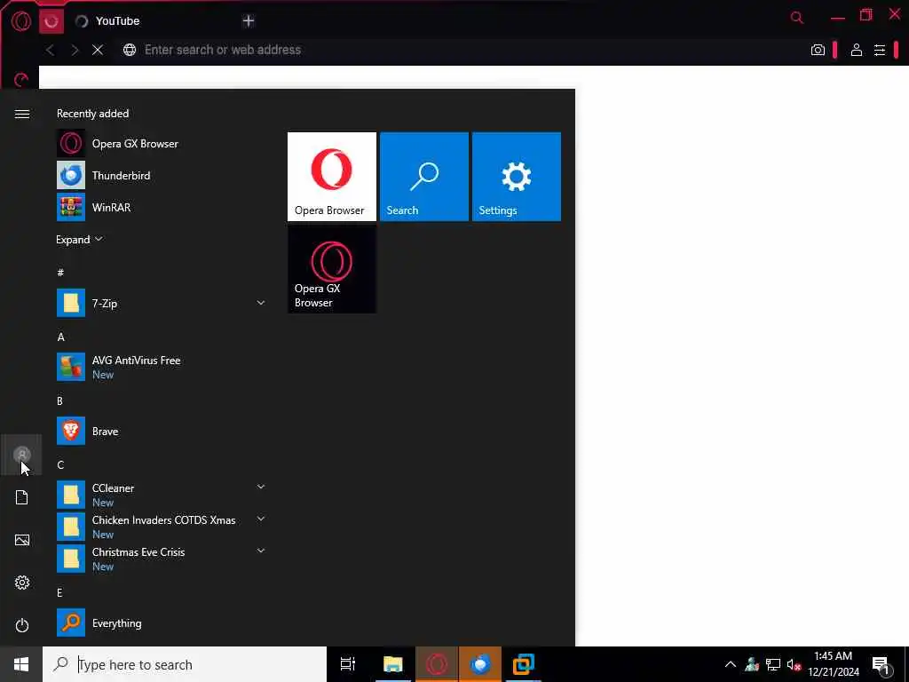Image resolution: width=909 pixels, height=682 pixels.
Task: Take a snapshot with camera icon
Action: coord(818,50)
